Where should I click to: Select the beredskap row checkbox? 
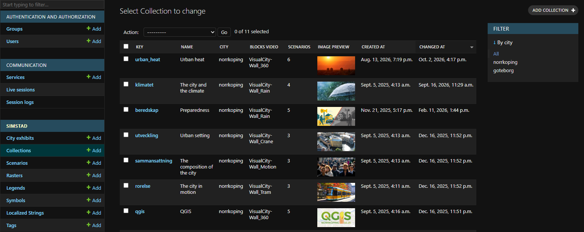click(126, 110)
